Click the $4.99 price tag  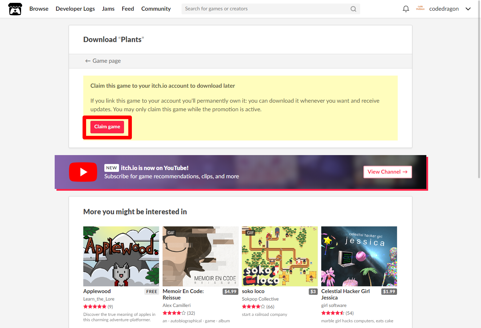[x=230, y=292]
